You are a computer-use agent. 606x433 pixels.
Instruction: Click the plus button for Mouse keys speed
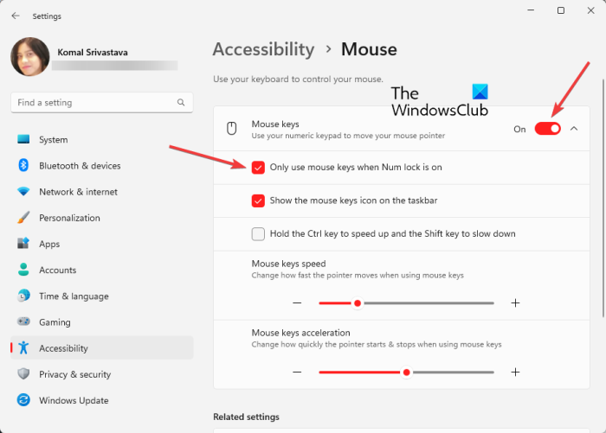click(x=515, y=303)
